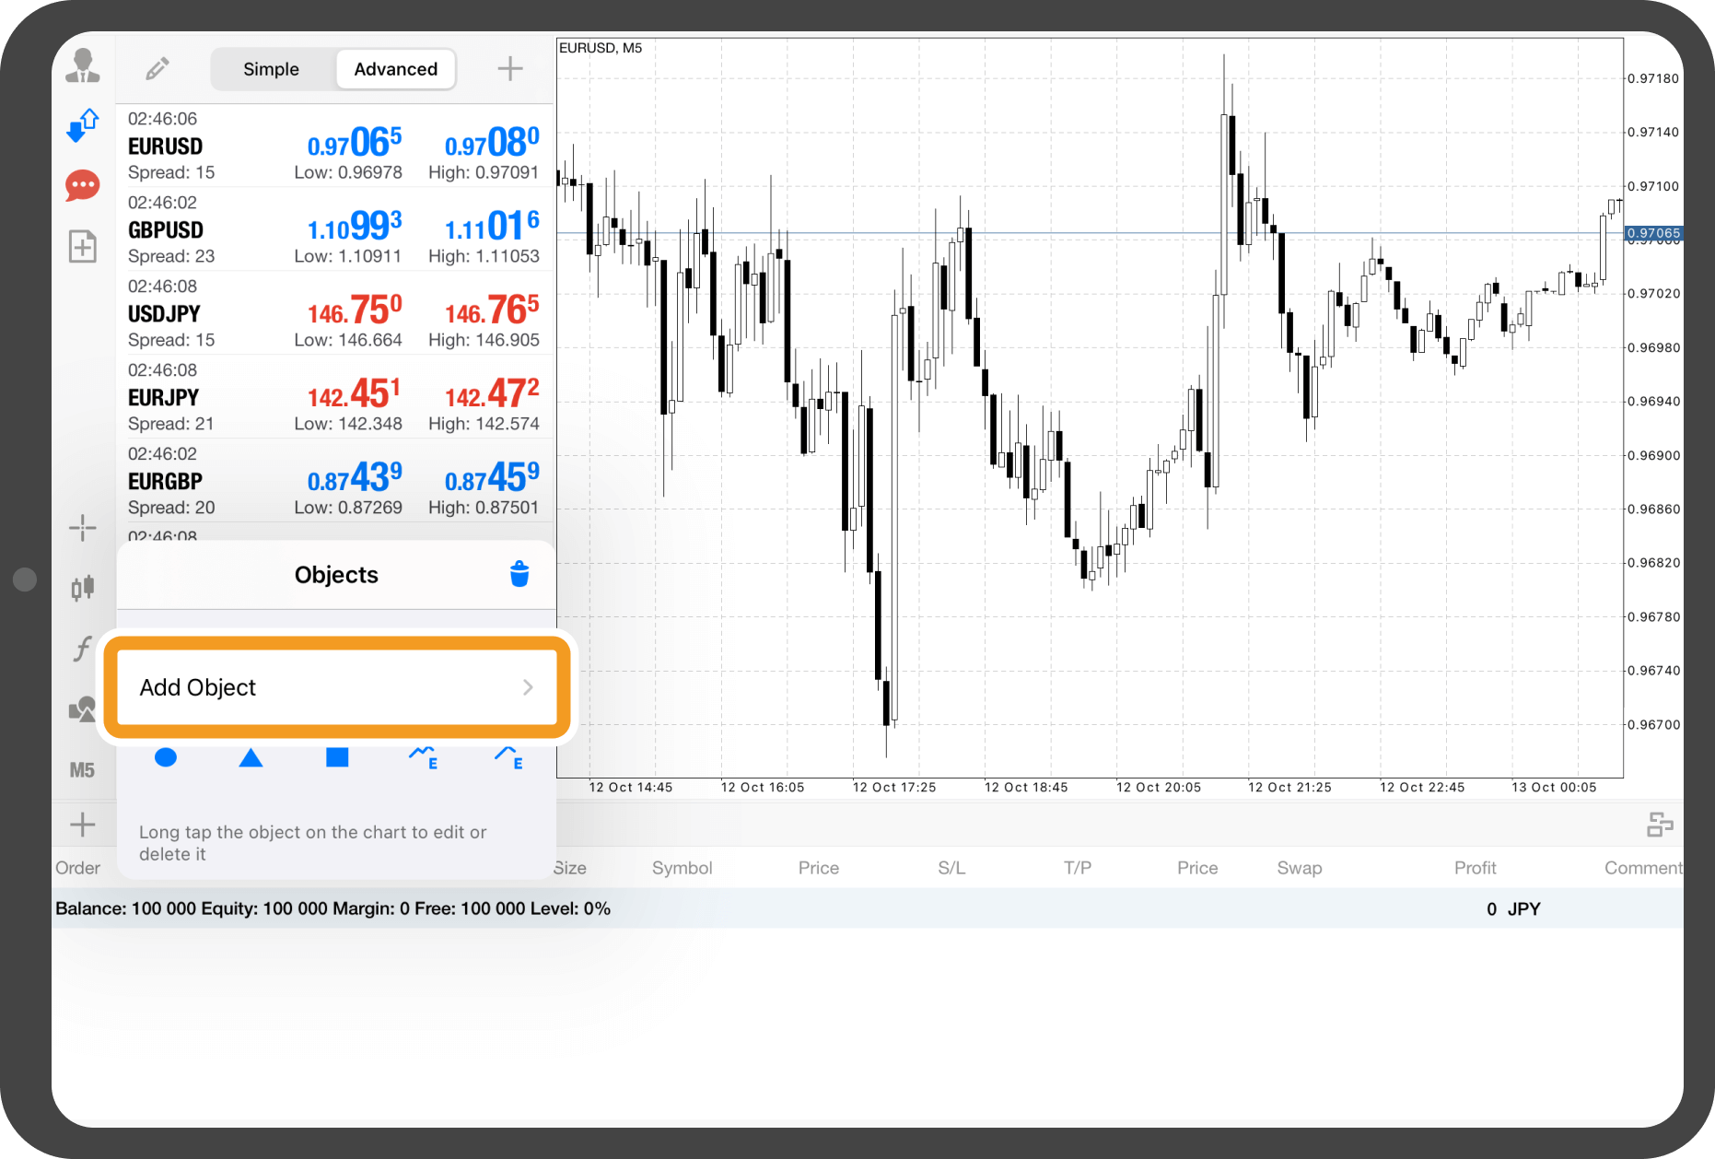Viewport: 1715px width, 1159px height.
Task: Switch quotes view to Advanced
Action: [x=395, y=69]
